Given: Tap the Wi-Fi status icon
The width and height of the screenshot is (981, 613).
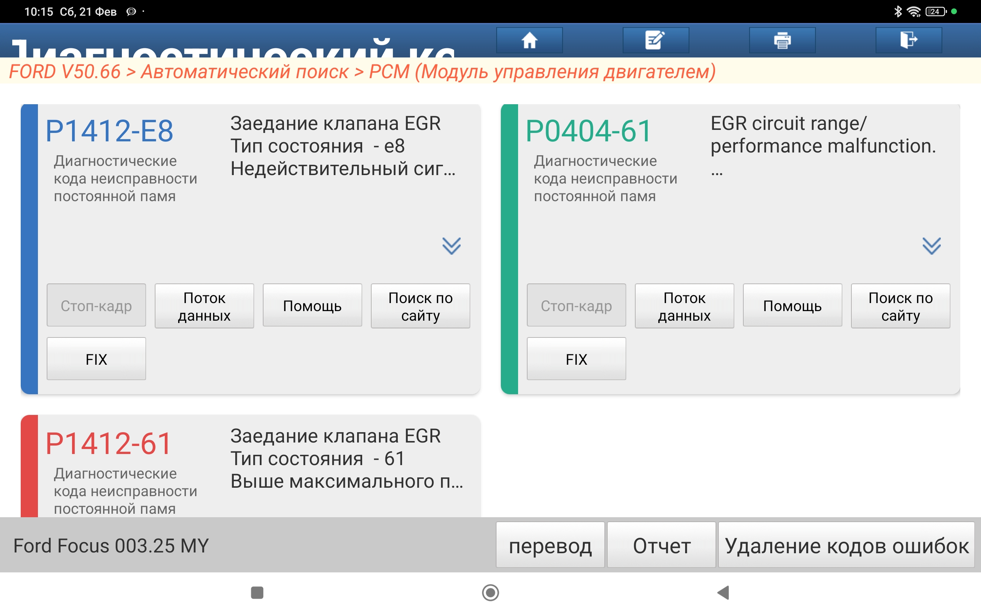Looking at the screenshot, I should click(x=914, y=11).
